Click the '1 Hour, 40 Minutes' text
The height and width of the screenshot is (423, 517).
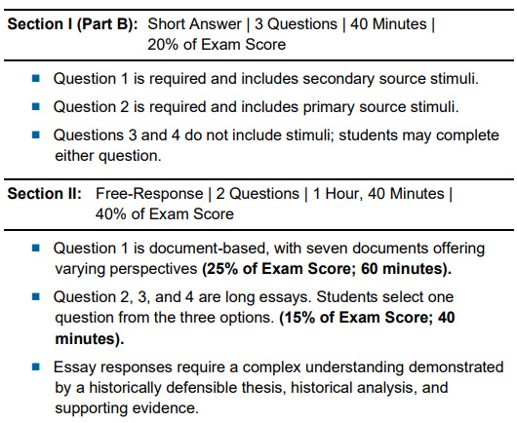tap(378, 194)
